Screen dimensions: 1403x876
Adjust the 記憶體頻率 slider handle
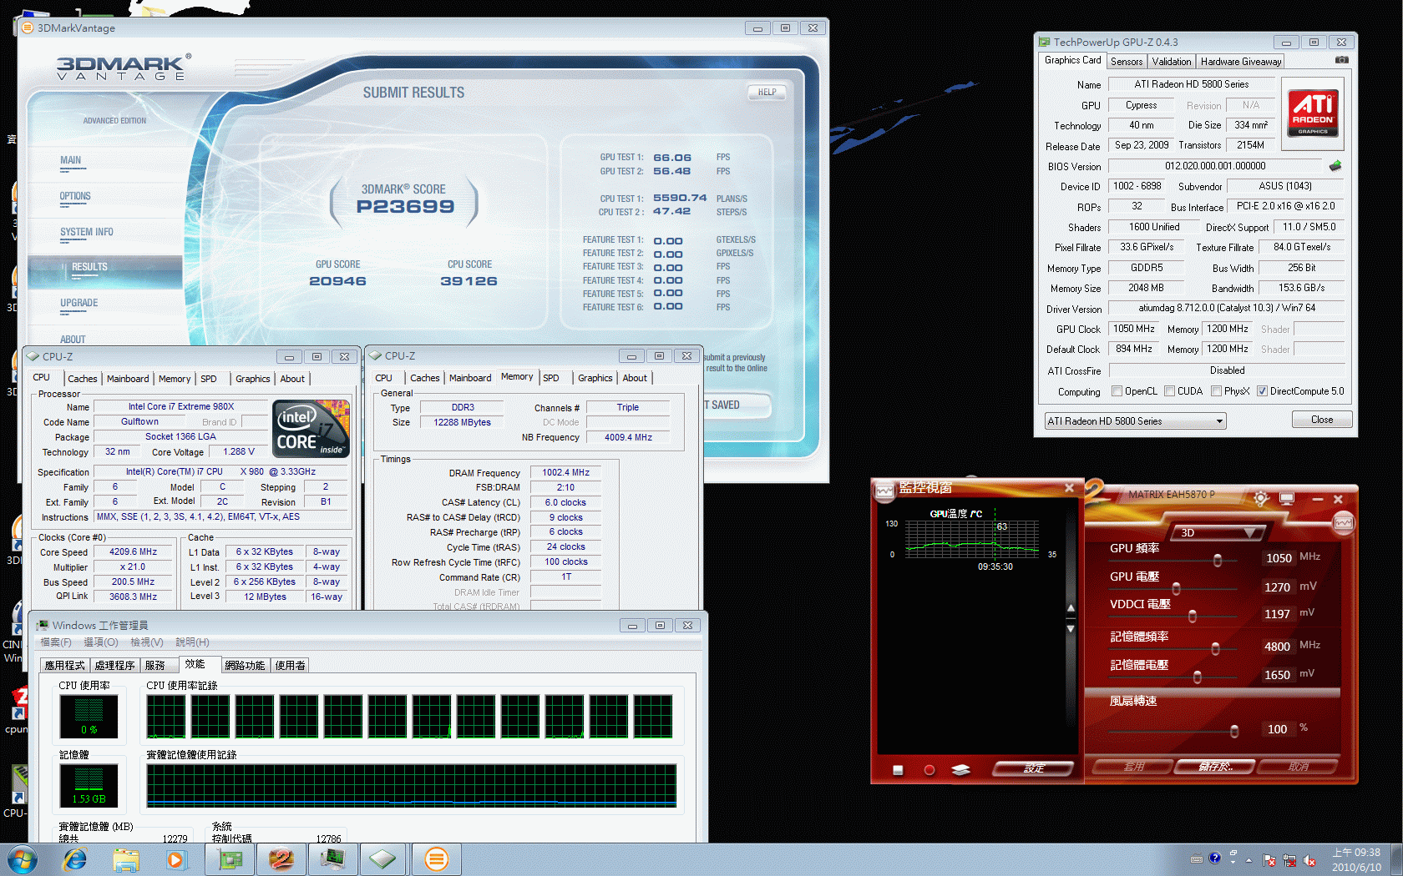click(x=1215, y=649)
